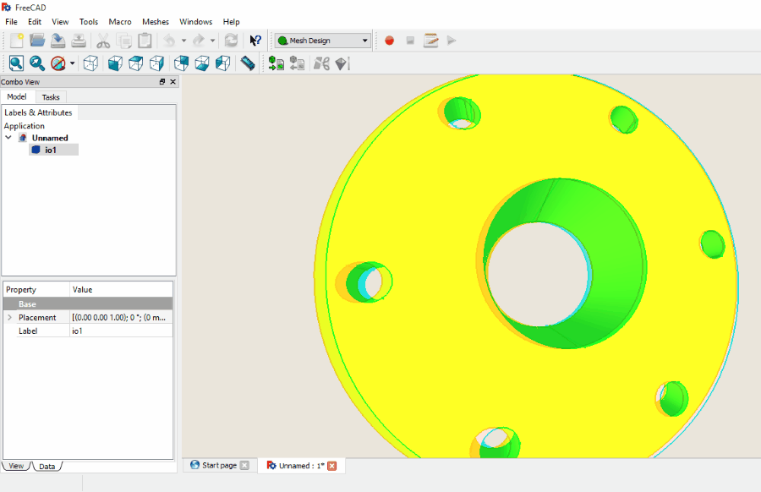Collapse the Unnamed document tree node
The image size is (761, 492).
(8, 137)
